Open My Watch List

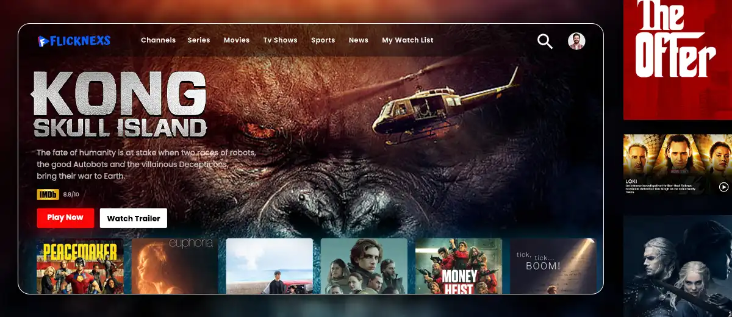[x=407, y=40]
